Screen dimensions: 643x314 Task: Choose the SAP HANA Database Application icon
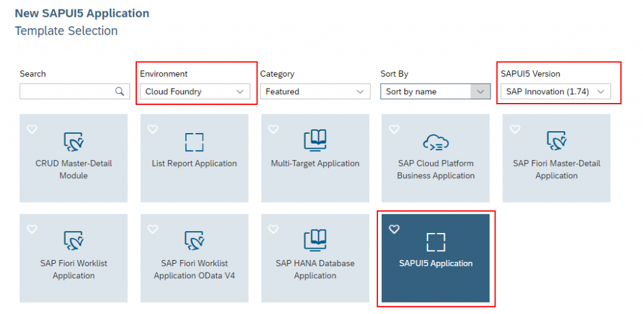click(315, 241)
